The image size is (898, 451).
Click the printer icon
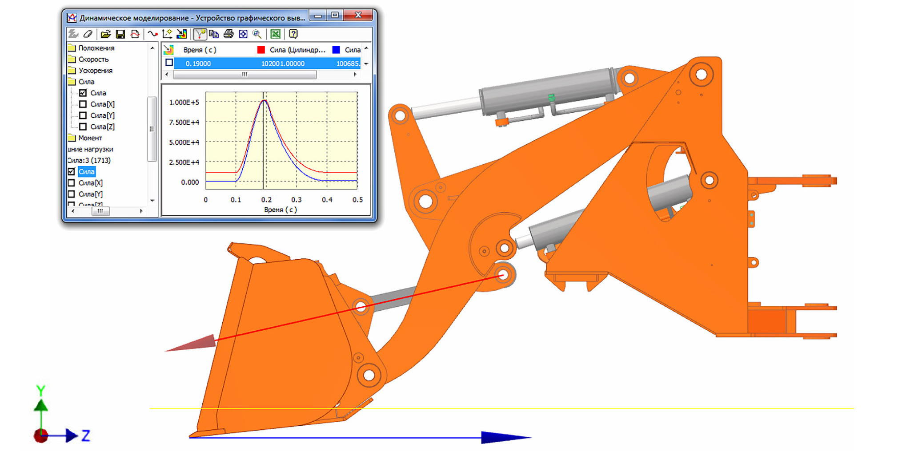click(229, 34)
